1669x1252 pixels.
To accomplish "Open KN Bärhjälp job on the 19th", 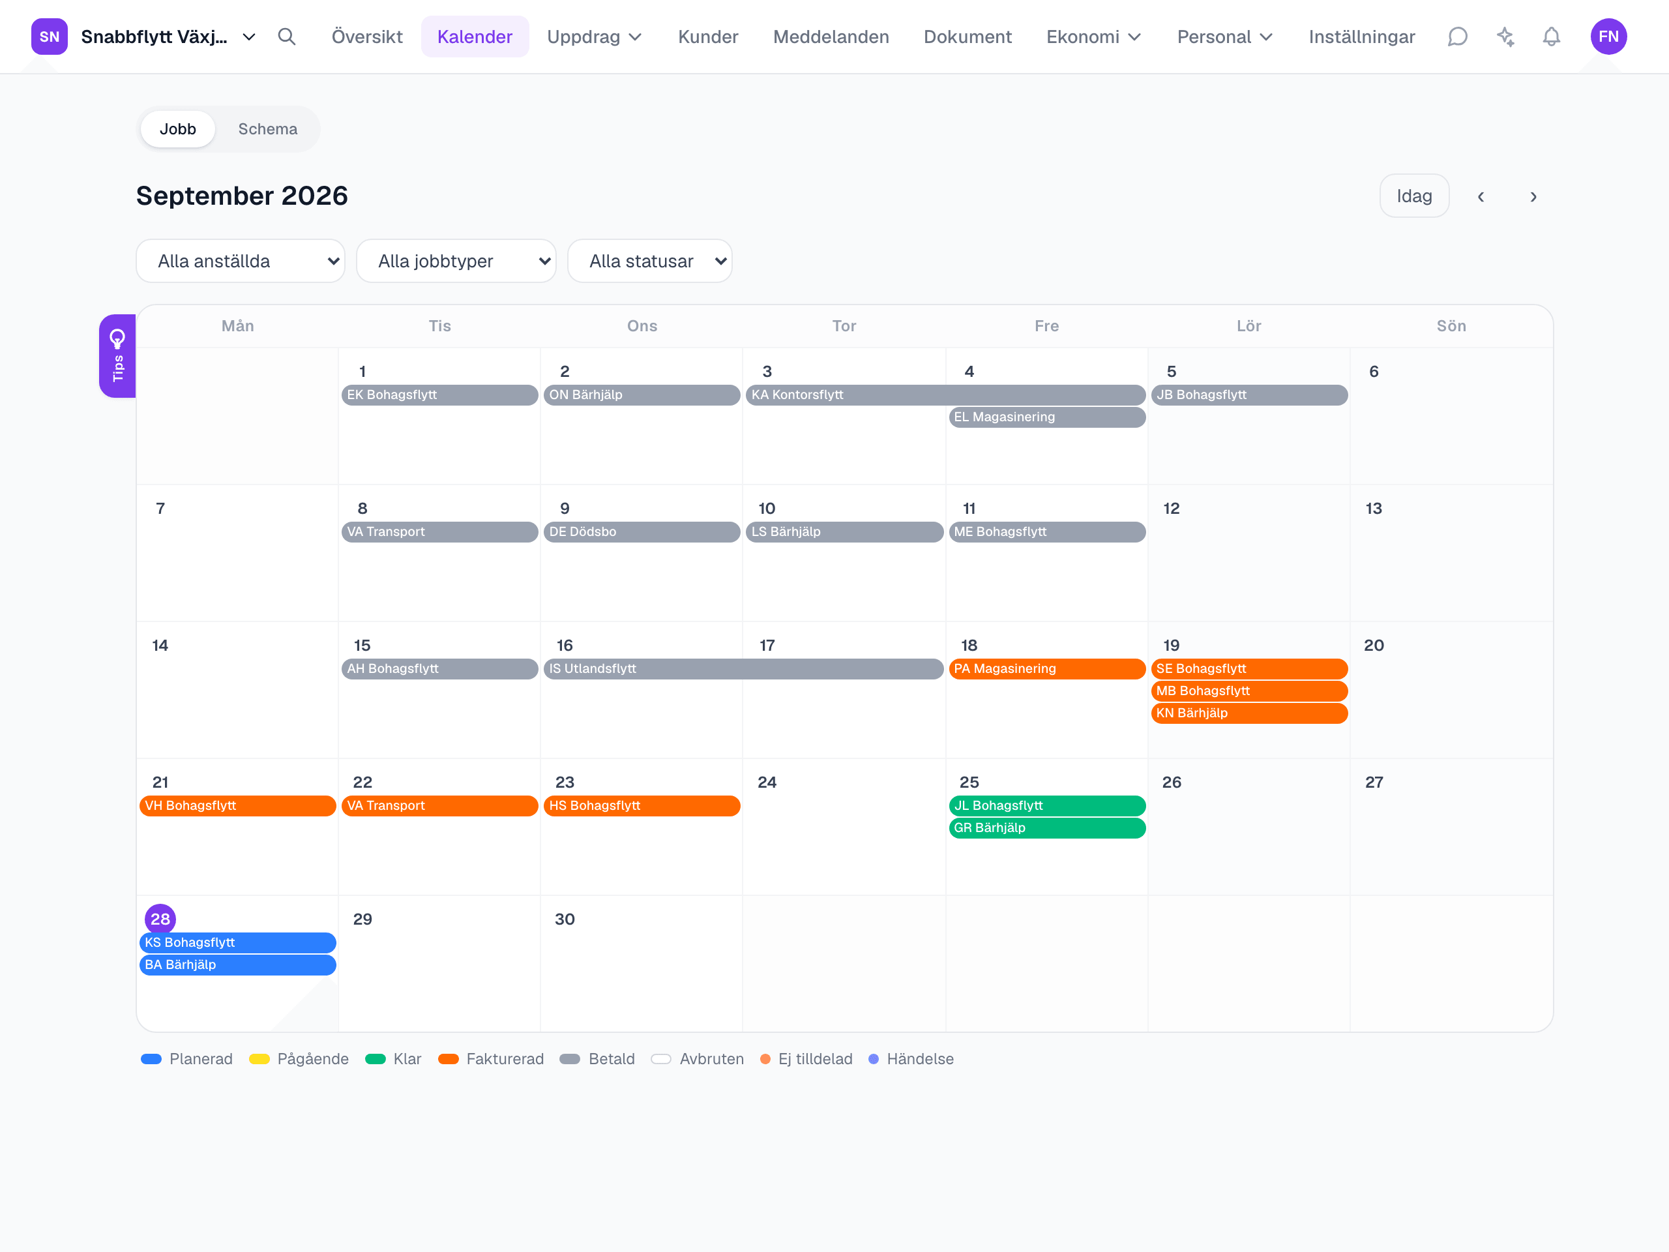I will point(1250,713).
